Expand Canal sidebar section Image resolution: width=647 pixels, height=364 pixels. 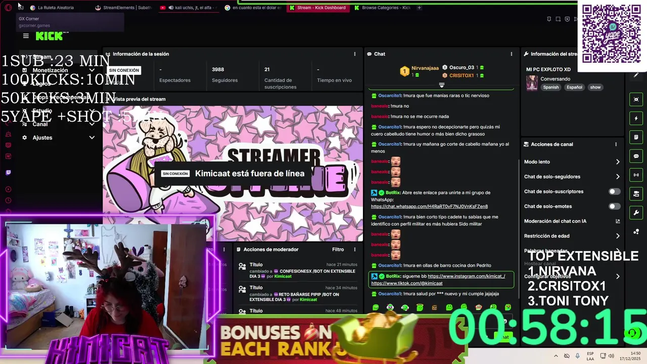coord(92,124)
